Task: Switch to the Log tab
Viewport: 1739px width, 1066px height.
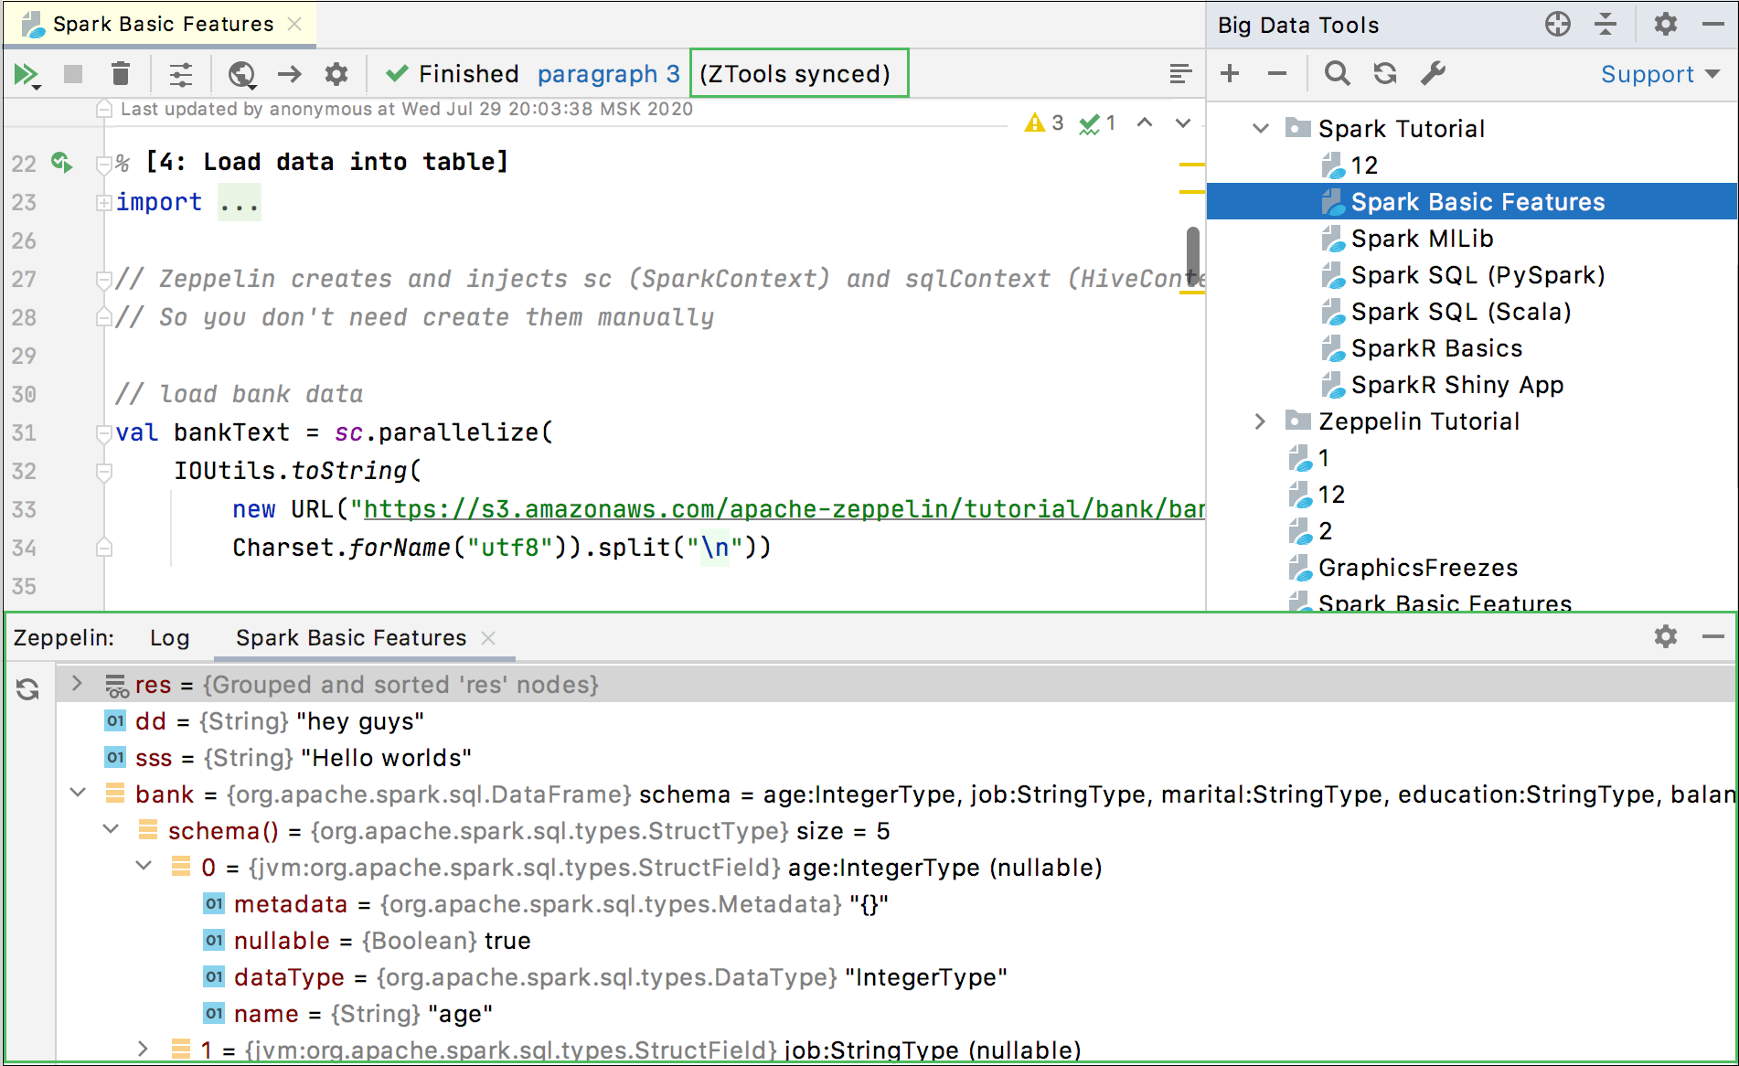Action: (169, 637)
